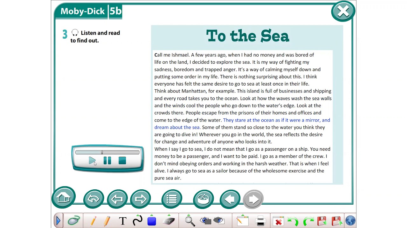Screen dimensions: 407x228
Task: Click the second floppy disk export icon
Action: (x=336, y=221)
